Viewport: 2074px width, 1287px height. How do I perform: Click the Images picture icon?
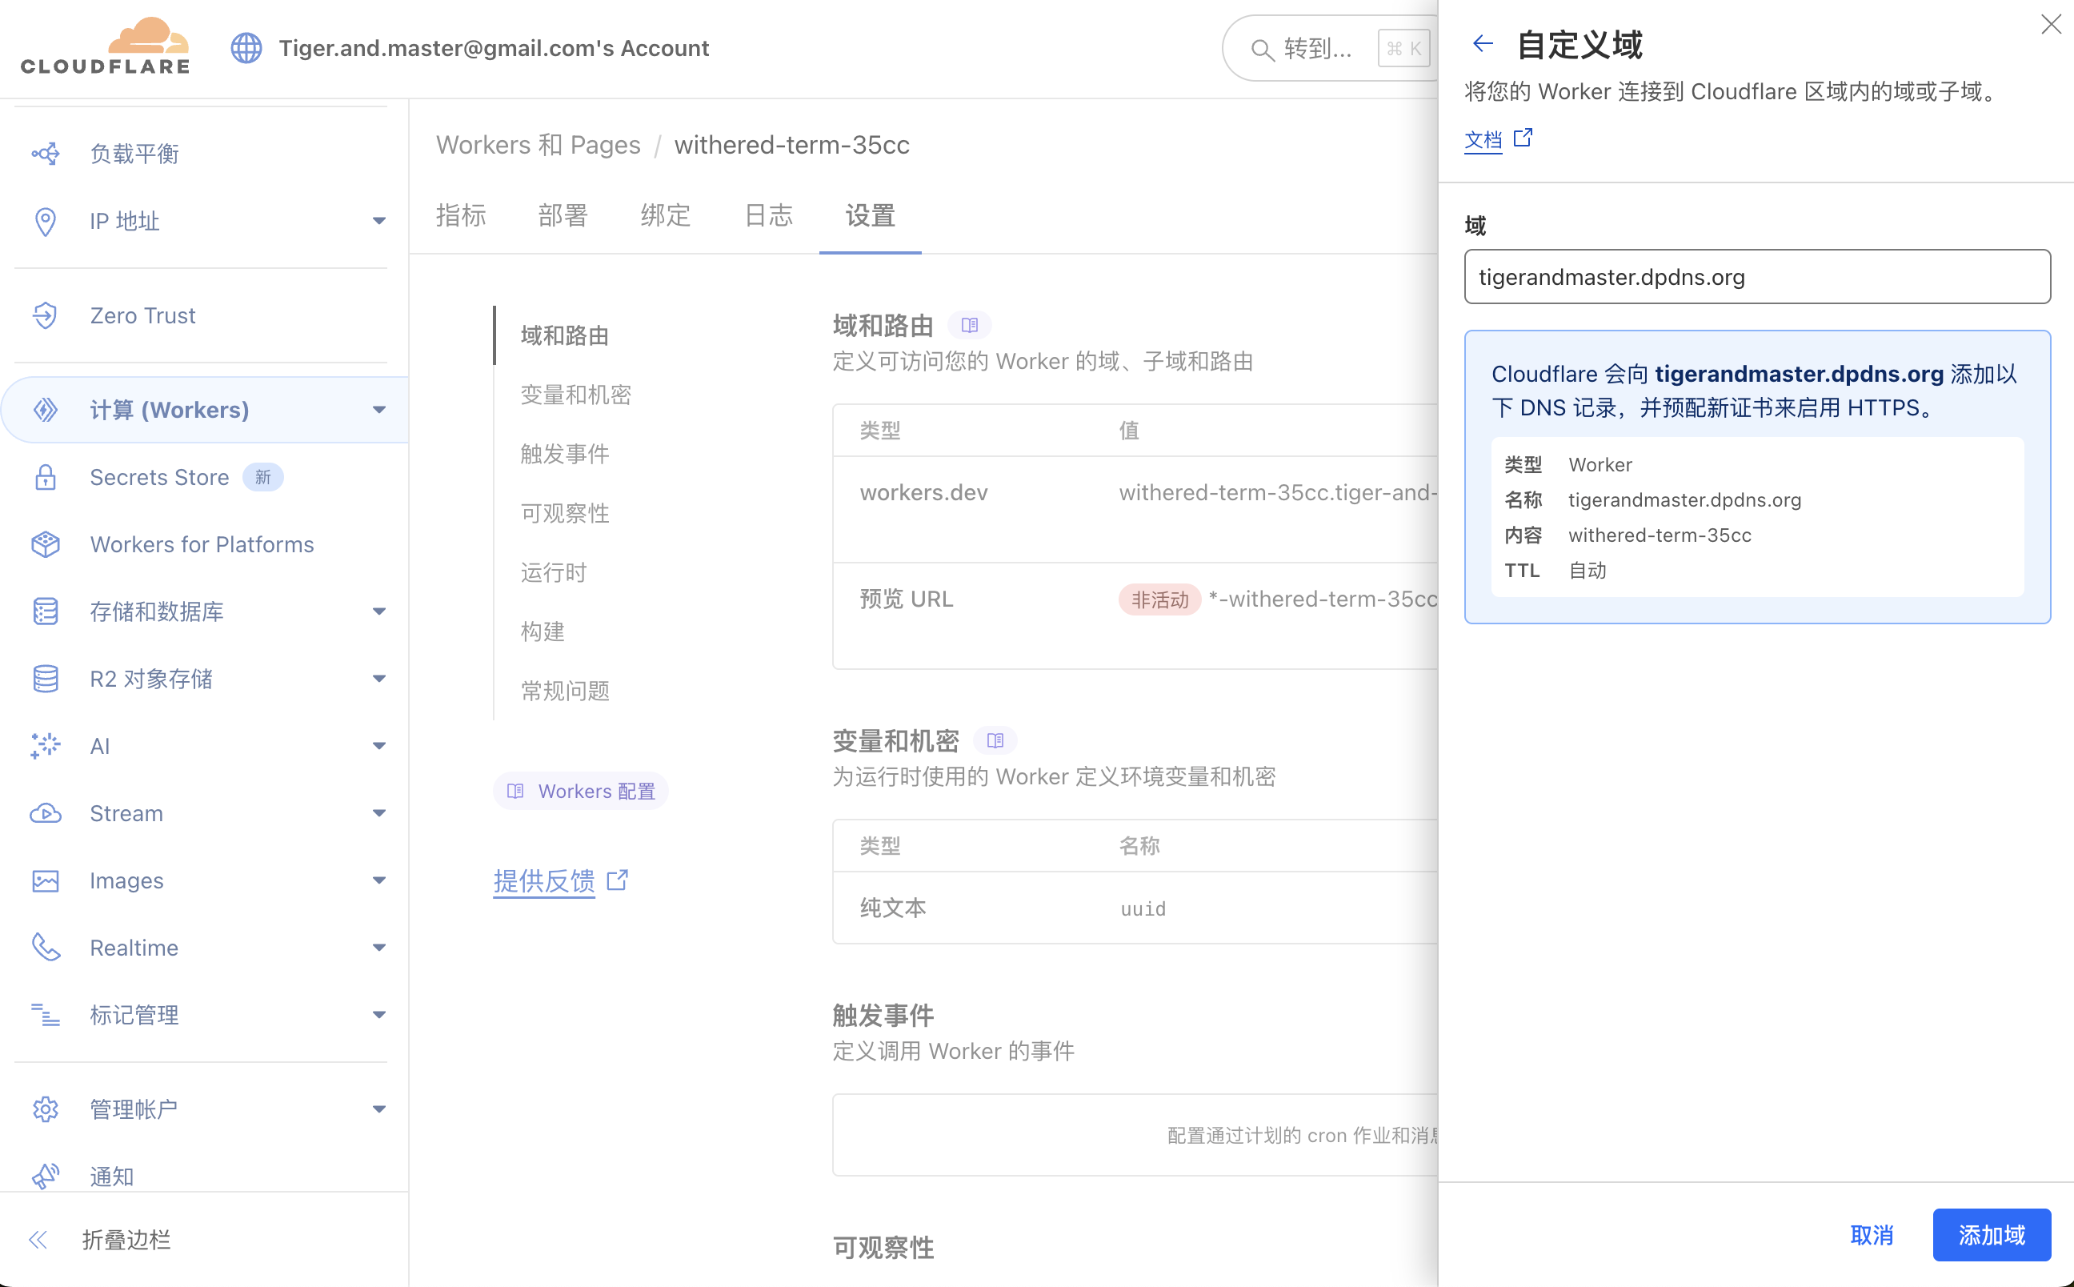(45, 880)
